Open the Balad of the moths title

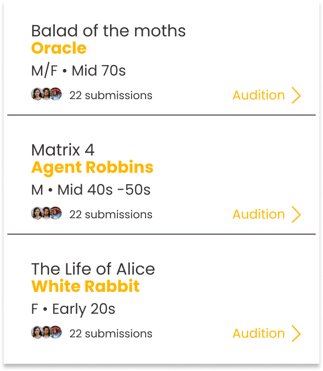[x=108, y=31]
